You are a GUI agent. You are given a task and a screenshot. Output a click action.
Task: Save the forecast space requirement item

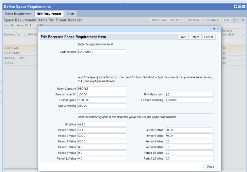pyautogui.click(x=183, y=37)
